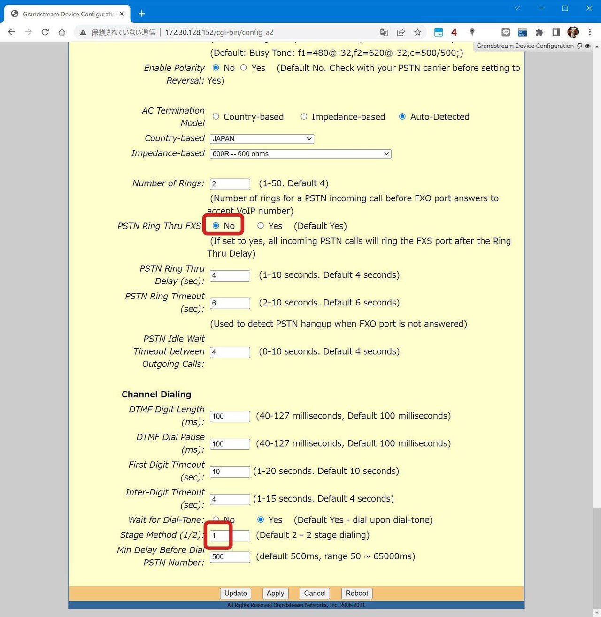The width and height of the screenshot is (601, 617).
Task: Click Min Delay Before Dial field
Action: pos(230,557)
